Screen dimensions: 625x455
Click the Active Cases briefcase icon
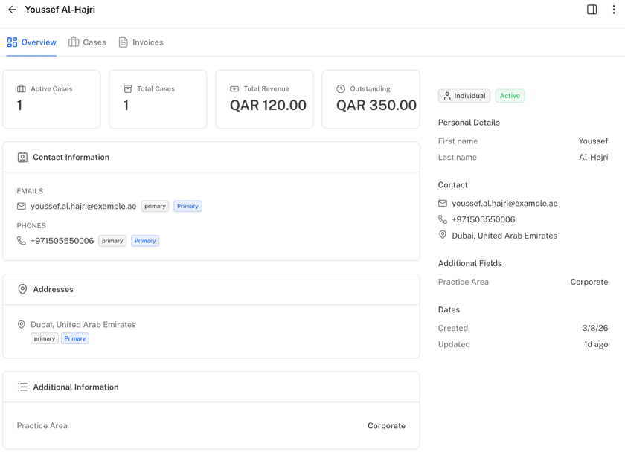tap(22, 89)
